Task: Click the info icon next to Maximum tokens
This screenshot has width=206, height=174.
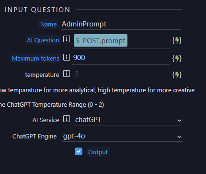Action: [x=67, y=57]
